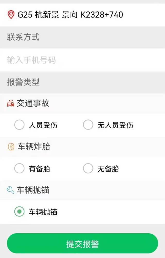Tap the 无备胎 option label
Image resolution: width=165 pixels, height=258 pixels.
tap(108, 169)
